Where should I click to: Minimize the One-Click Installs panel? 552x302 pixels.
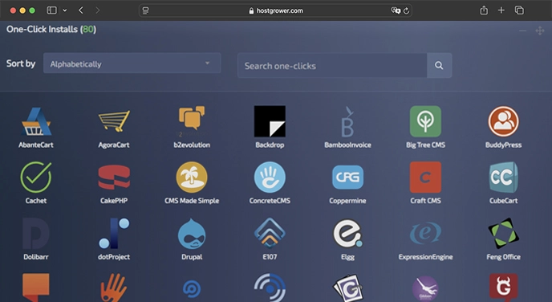522,31
